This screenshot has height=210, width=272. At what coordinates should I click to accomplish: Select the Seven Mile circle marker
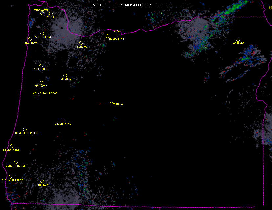click(11, 146)
